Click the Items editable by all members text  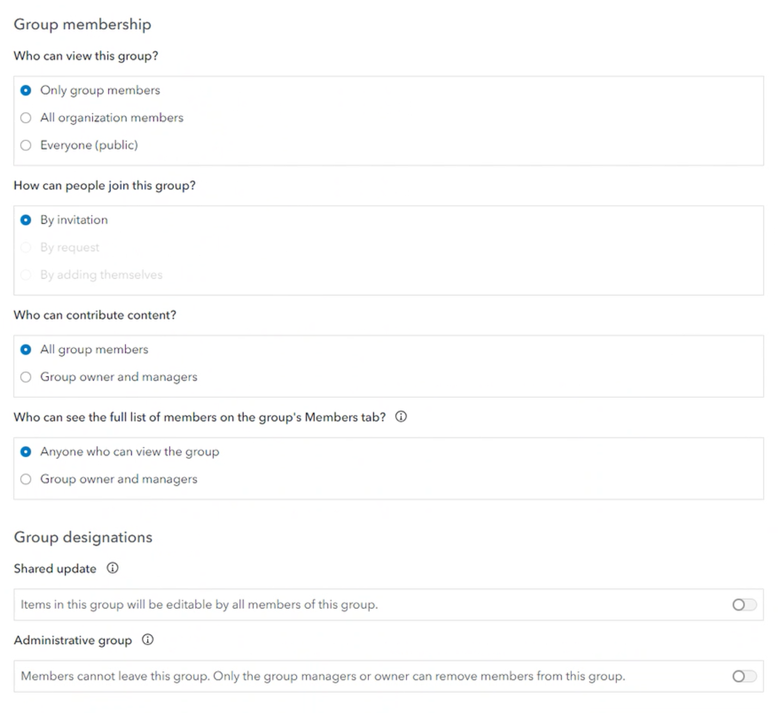(x=199, y=605)
